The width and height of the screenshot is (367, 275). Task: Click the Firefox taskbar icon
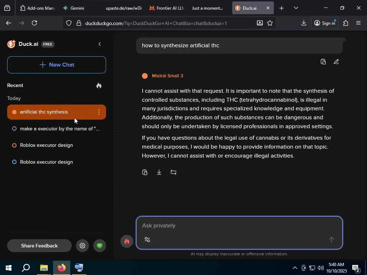click(x=62, y=268)
